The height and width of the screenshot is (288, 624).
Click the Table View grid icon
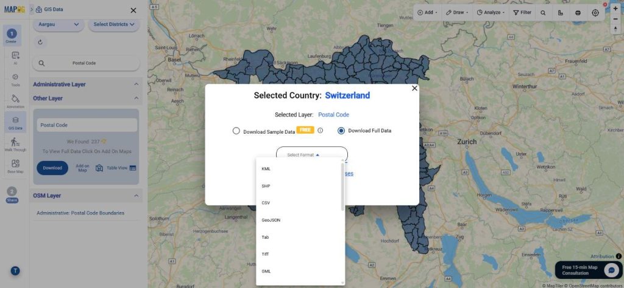(x=133, y=168)
